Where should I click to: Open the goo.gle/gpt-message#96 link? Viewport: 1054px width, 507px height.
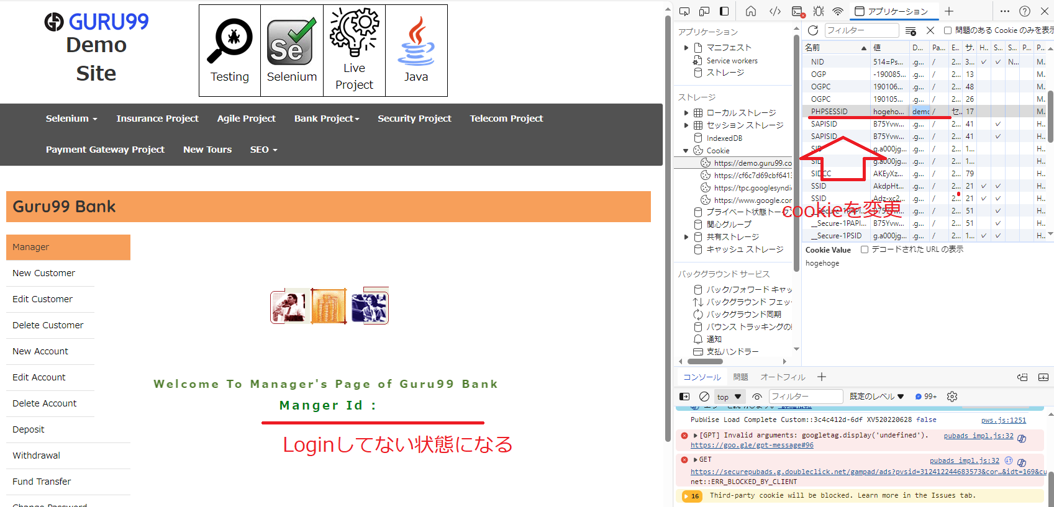click(752, 445)
